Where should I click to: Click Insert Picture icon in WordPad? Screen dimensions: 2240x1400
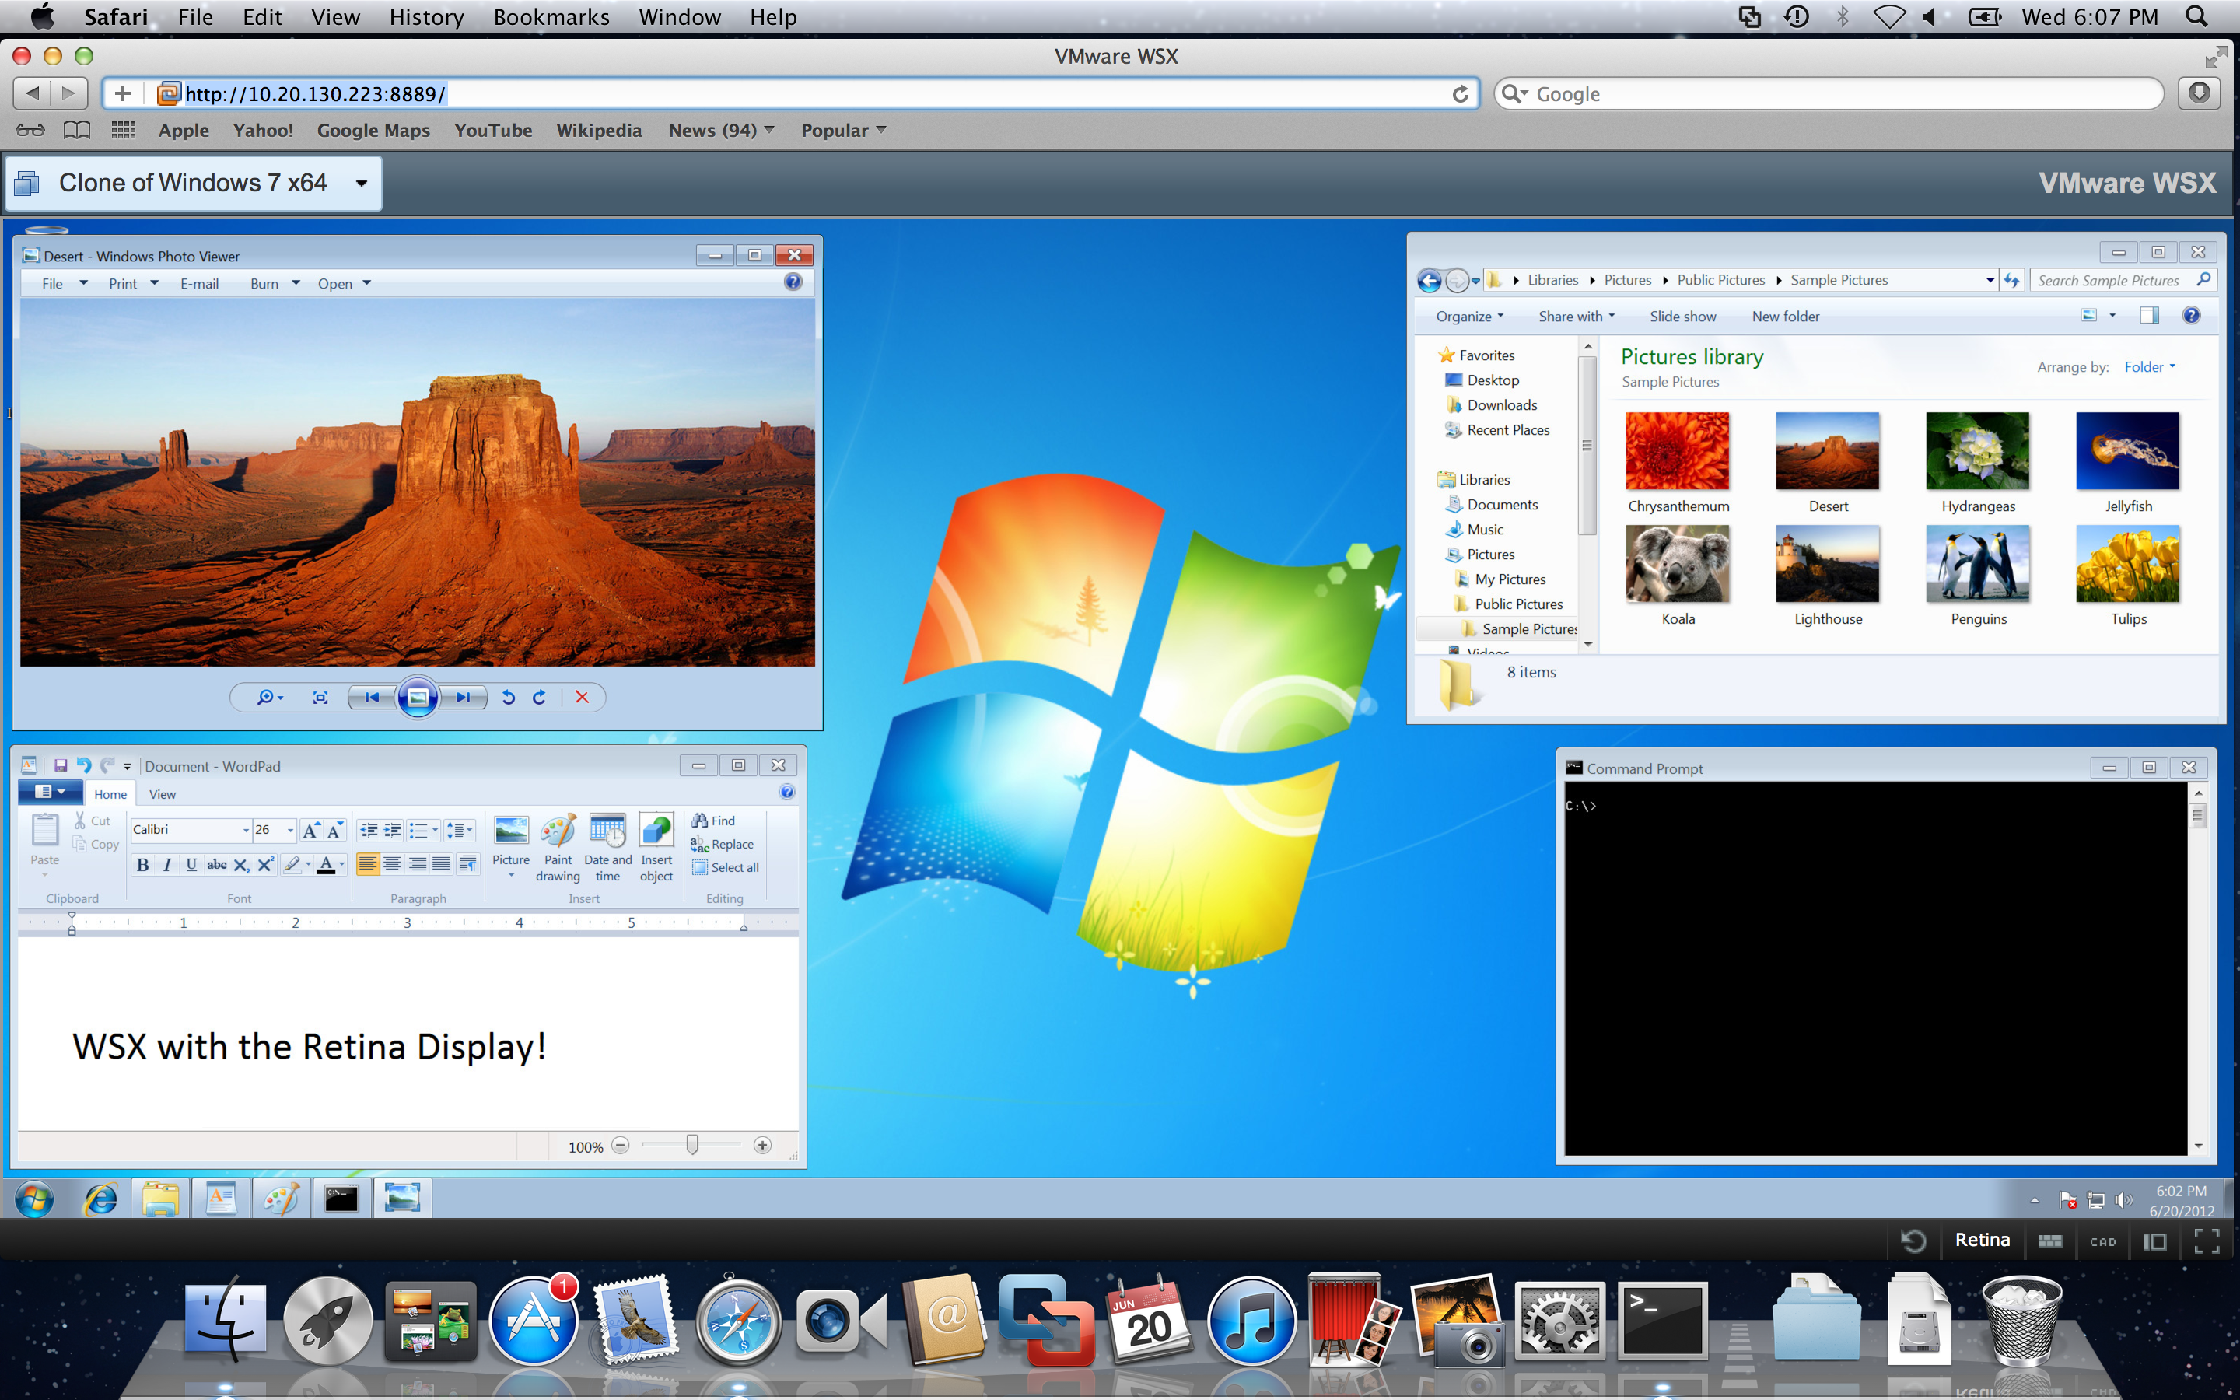coord(511,831)
